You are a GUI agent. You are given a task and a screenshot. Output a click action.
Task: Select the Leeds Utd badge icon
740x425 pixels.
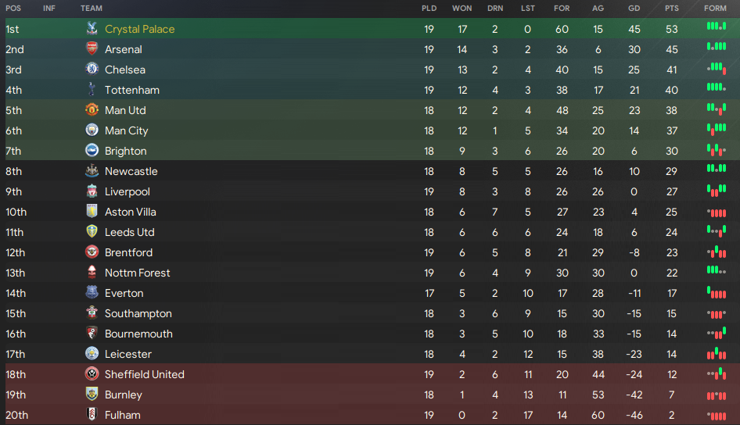(x=92, y=232)
